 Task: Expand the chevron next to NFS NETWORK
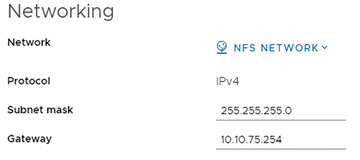point(324,47)
